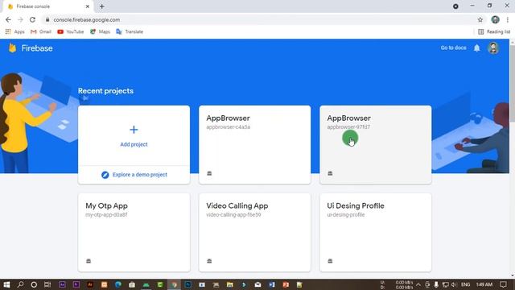
Task: Open AppBrowser project appbrowser-97fd7
Action: (x=376, y=145)
